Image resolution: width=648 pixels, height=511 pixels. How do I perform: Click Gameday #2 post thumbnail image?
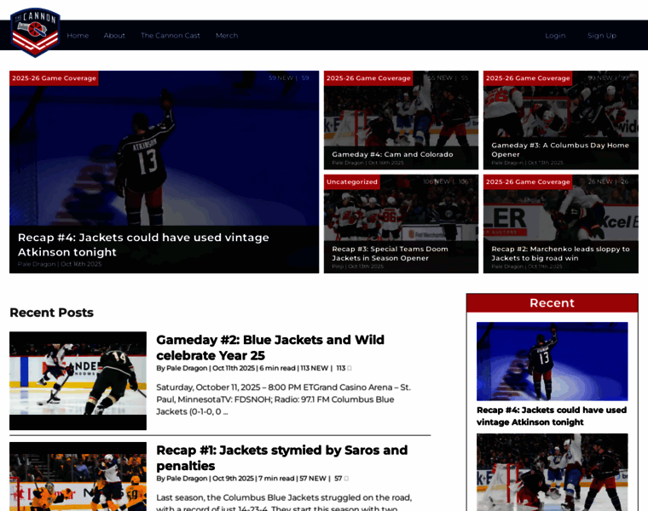point(78,380)
